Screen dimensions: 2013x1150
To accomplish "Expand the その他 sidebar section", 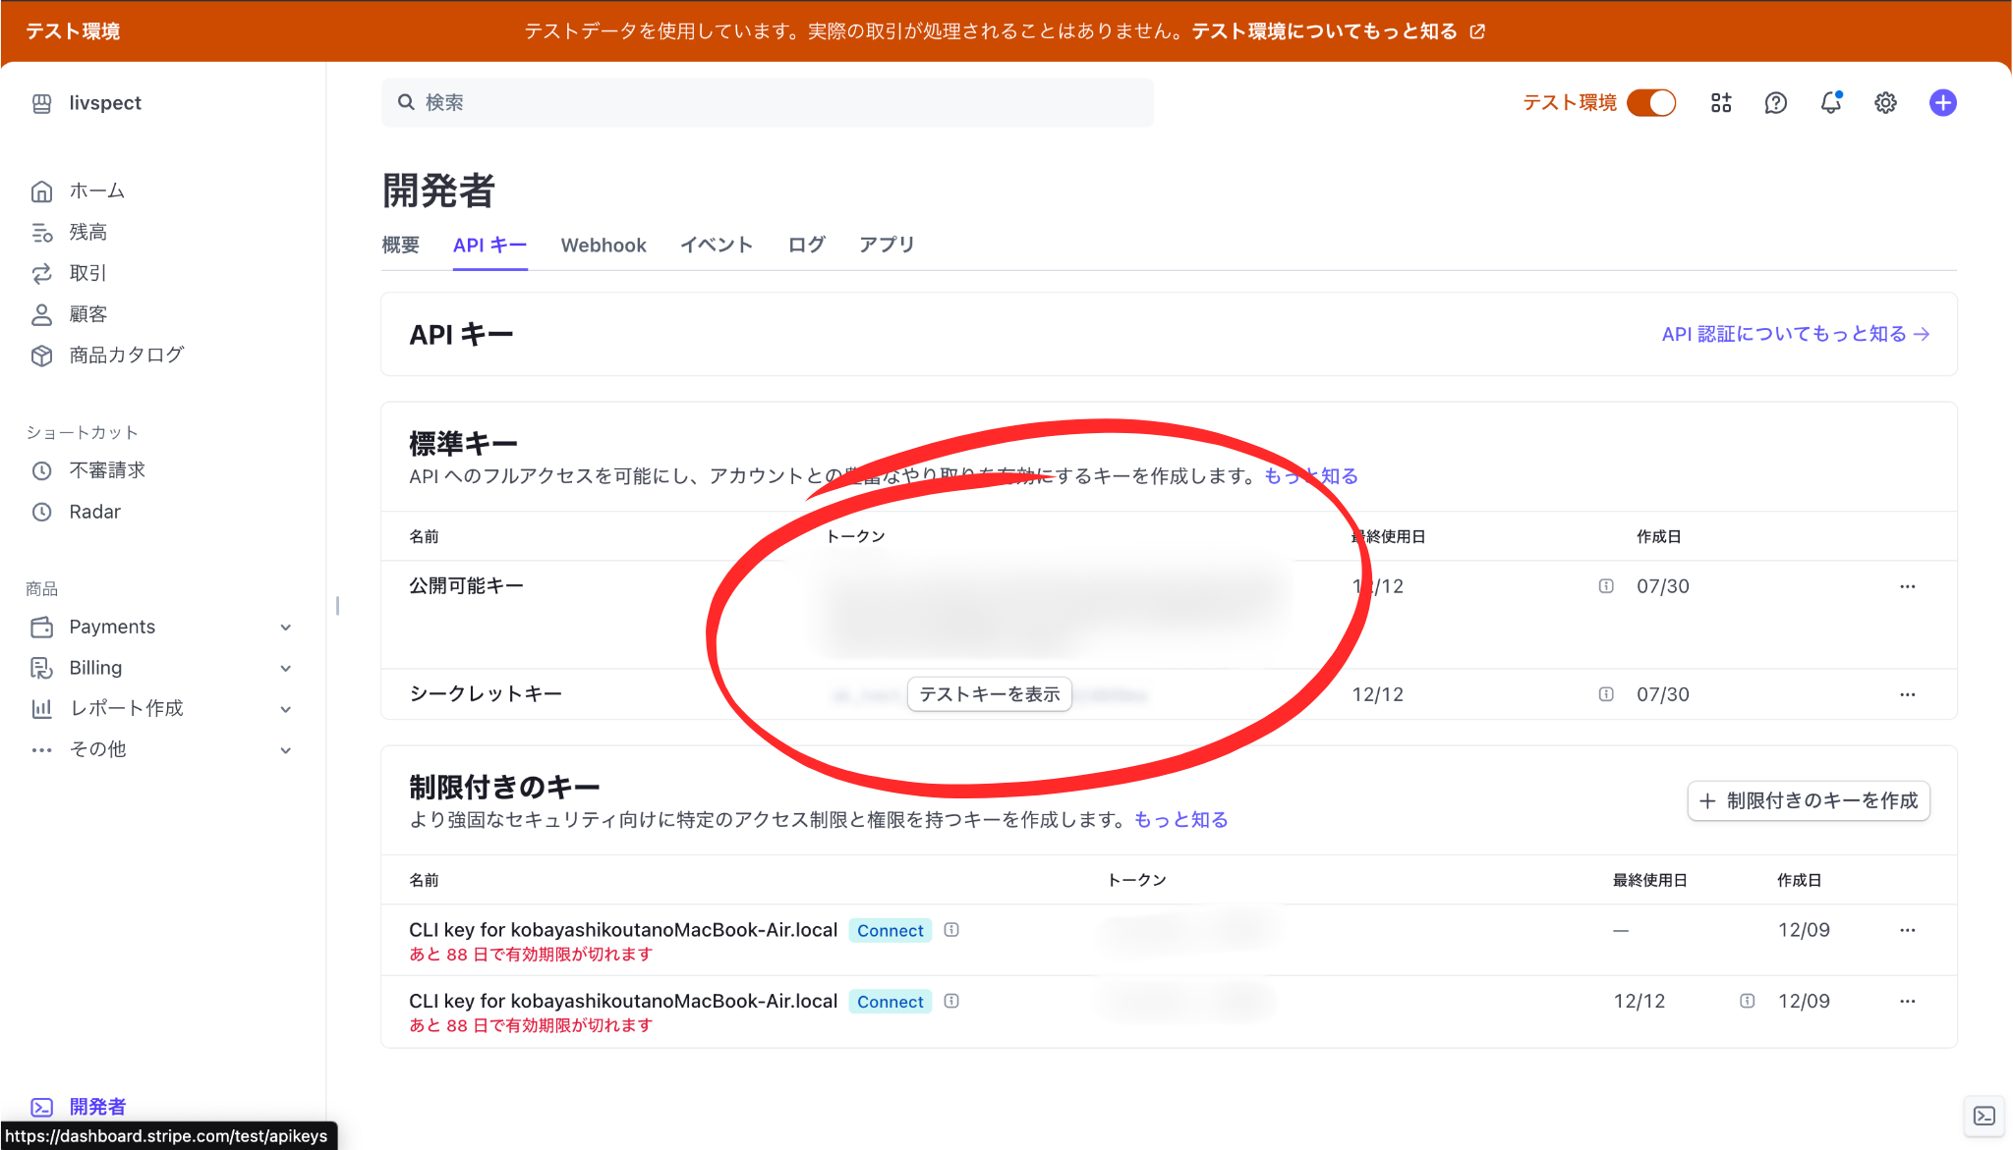I will pos(285,749).
